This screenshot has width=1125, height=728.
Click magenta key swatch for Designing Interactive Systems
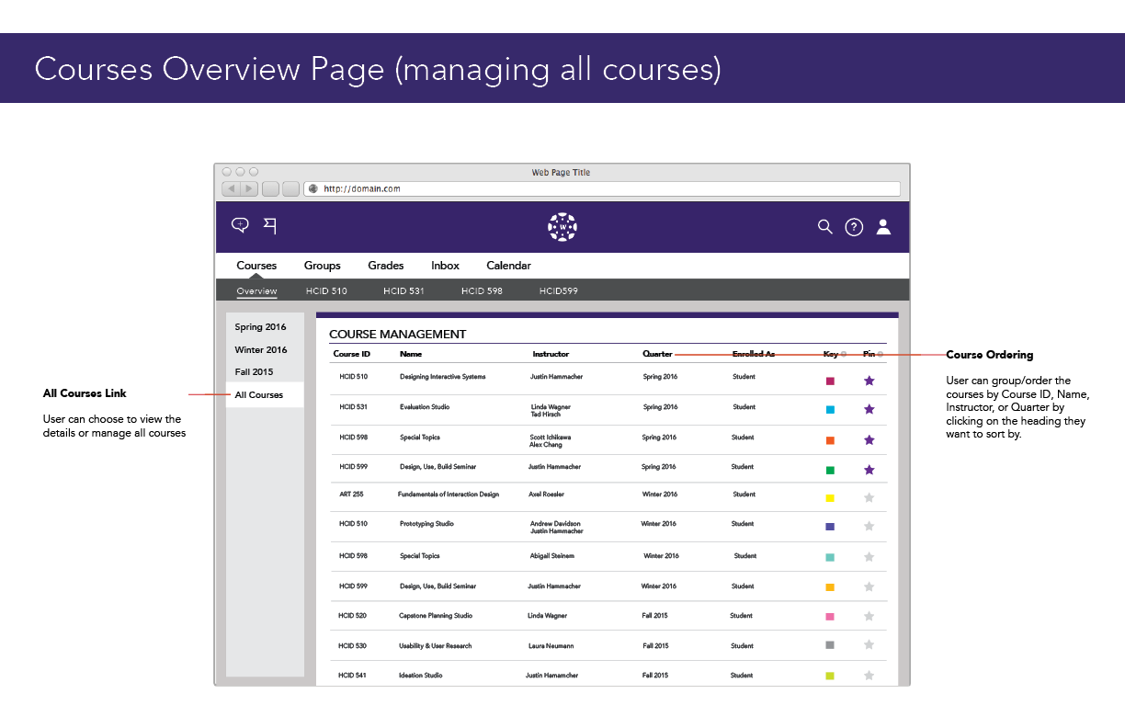click(x=830, y=381)
